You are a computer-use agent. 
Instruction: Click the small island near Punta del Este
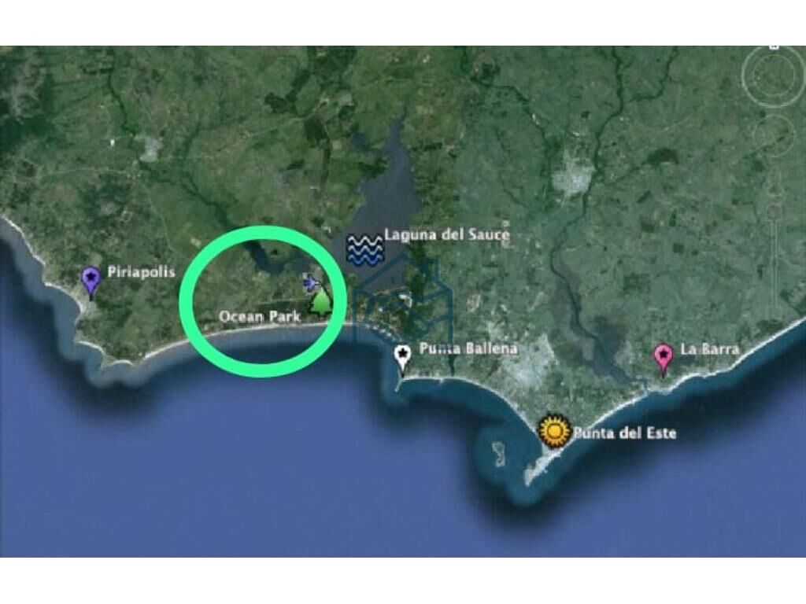(498, 454)
